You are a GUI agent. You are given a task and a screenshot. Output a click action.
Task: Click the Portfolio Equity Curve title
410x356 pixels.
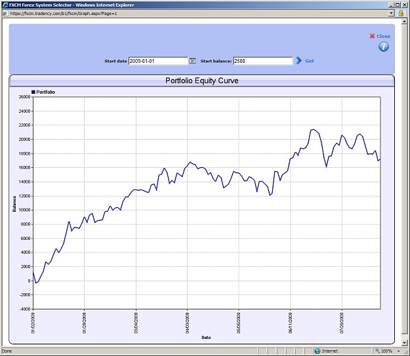click(202, 81)
